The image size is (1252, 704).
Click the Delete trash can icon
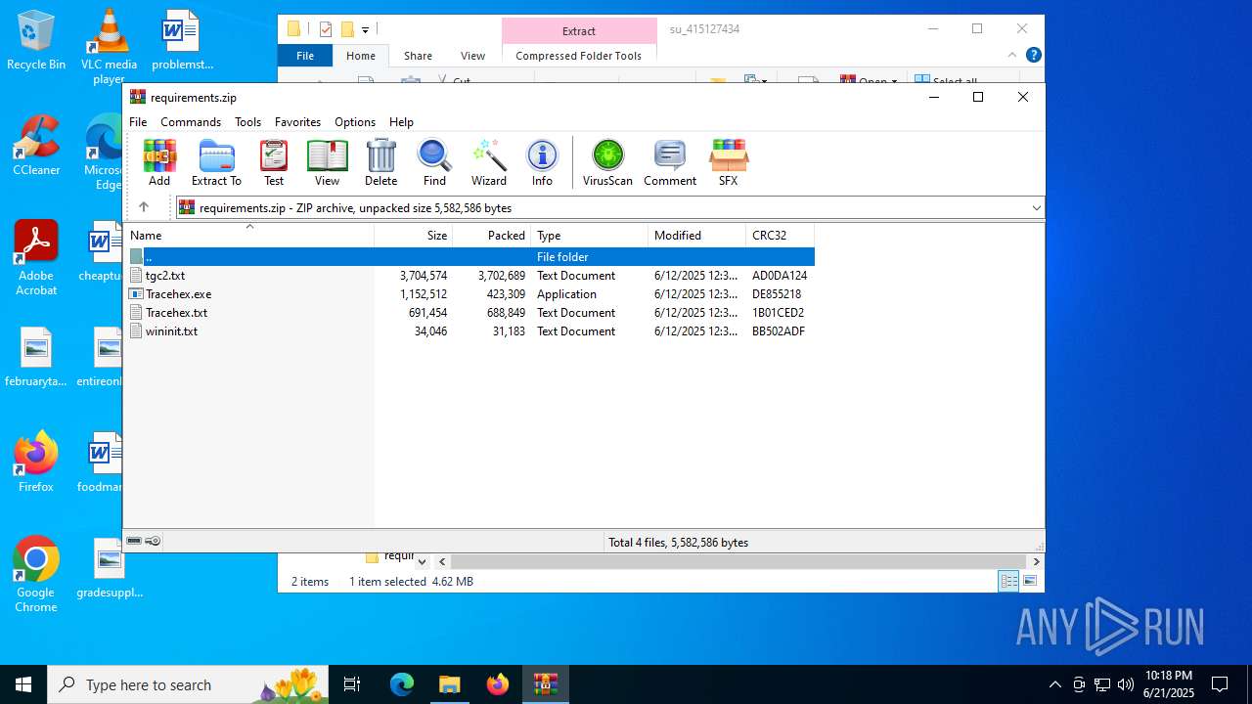[380, 162]
